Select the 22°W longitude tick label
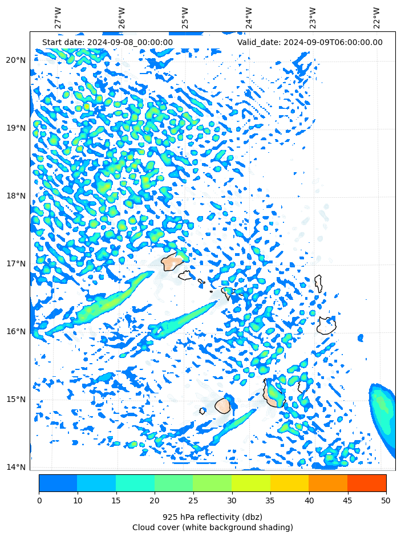 (x=376, y=18)
